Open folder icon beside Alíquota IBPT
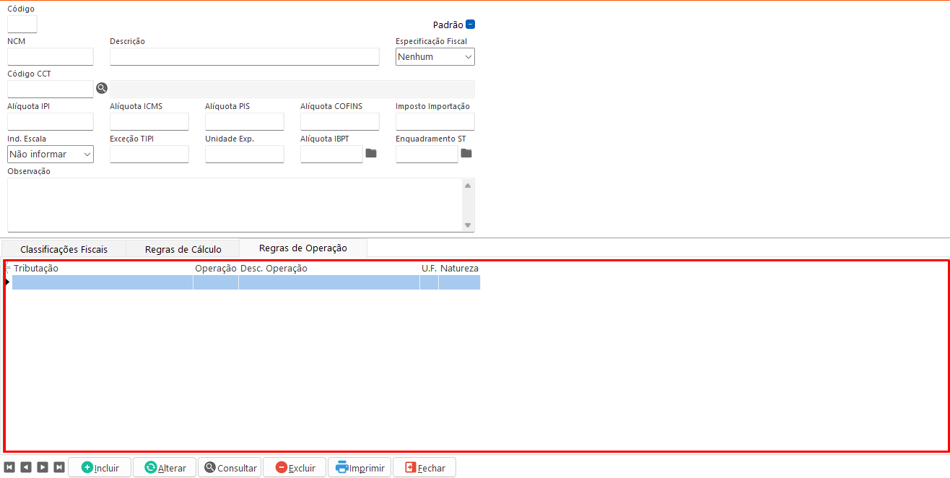950x478 pixels. (x=371, y=153)
